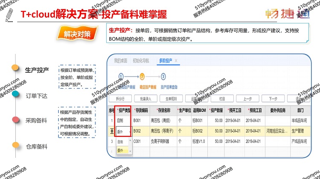Switch to the 初始化导航 tab
Viewport: 320px width, 179px height.
(142, 61)
